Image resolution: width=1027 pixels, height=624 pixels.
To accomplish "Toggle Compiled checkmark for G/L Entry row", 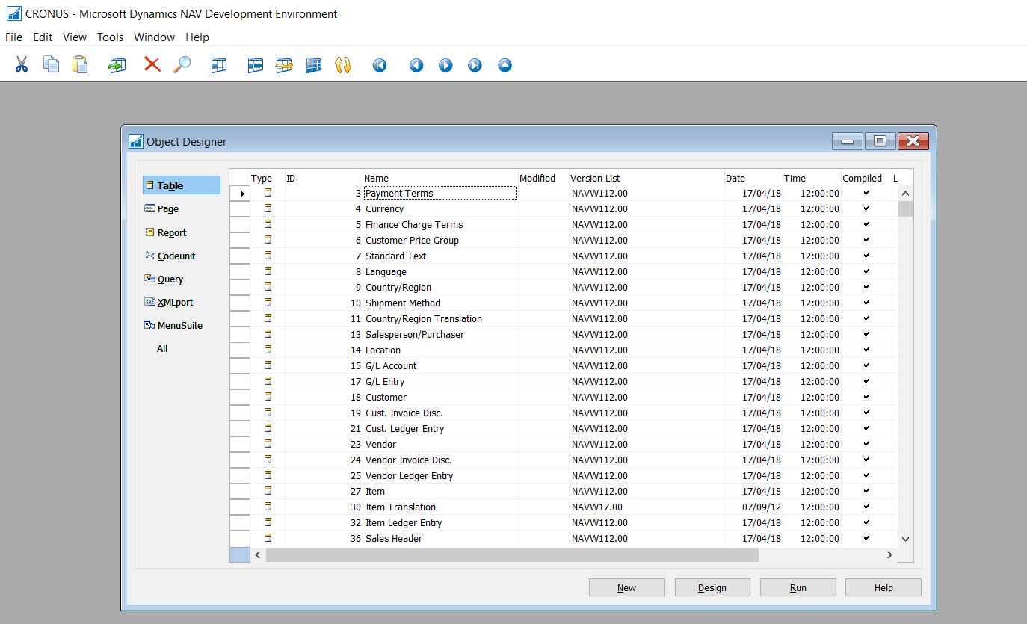I will [x=866, y=381].
